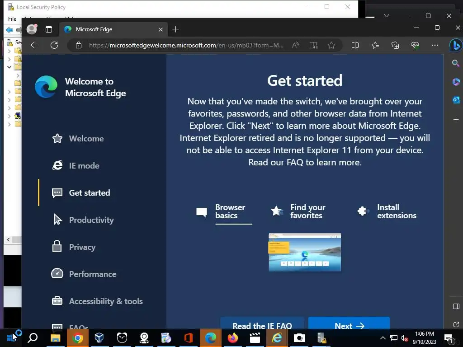Switch to Microsoft Edge on taskbar

(x=210, y=338)
